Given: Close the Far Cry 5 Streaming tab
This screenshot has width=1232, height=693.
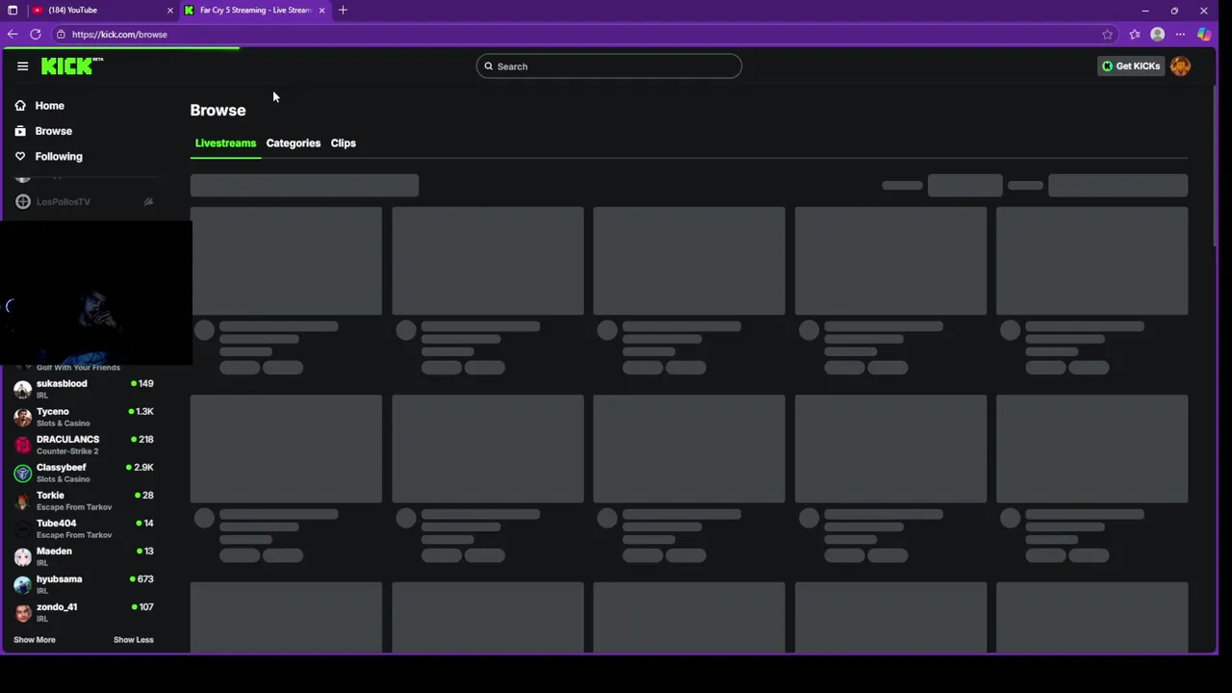Looking at the screenshot, I should (321, 10).
